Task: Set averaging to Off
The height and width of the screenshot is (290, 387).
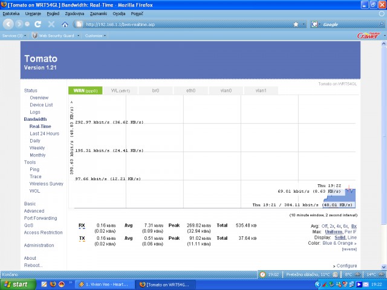Action: pyautogui.click(x=325, y=226)
